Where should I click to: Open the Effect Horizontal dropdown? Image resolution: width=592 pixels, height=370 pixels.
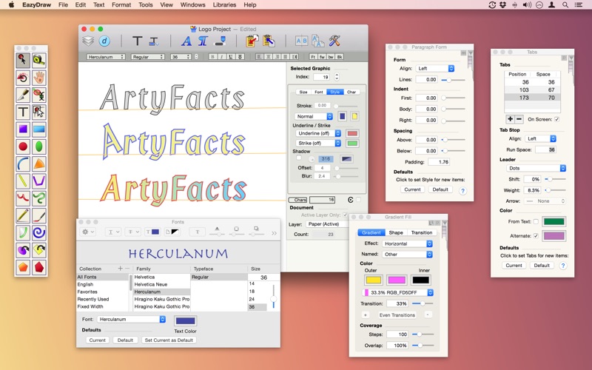408,243
